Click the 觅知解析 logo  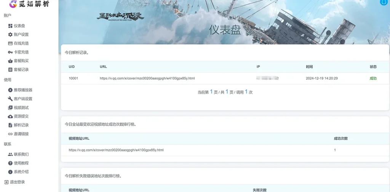point(29,5)
